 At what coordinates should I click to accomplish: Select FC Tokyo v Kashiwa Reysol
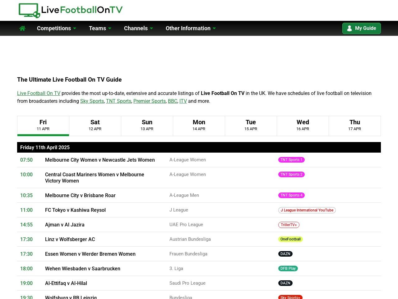[75, 210]
